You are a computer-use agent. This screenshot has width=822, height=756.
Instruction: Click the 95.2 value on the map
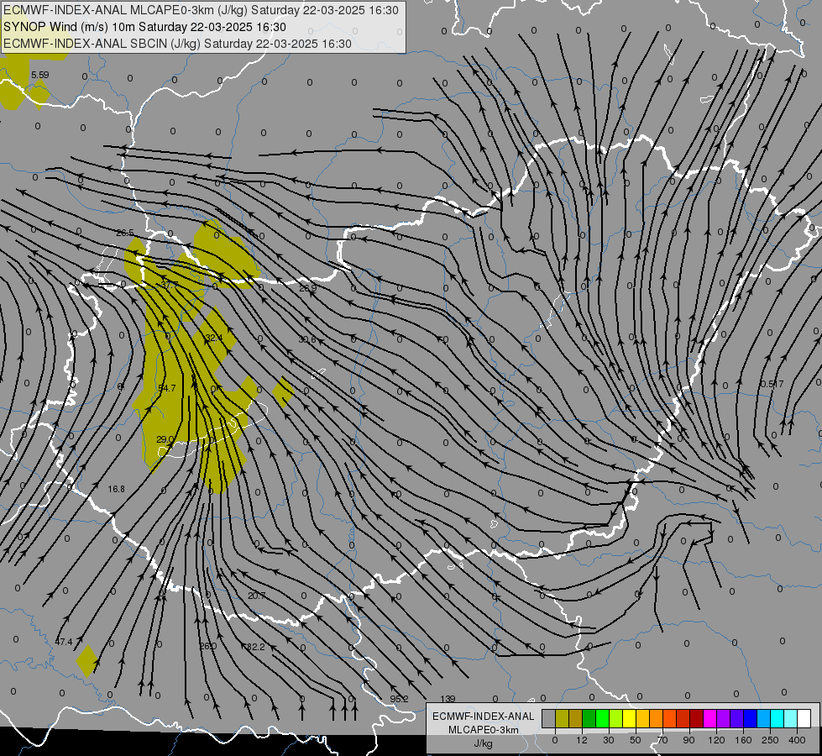tap(399, 700)
